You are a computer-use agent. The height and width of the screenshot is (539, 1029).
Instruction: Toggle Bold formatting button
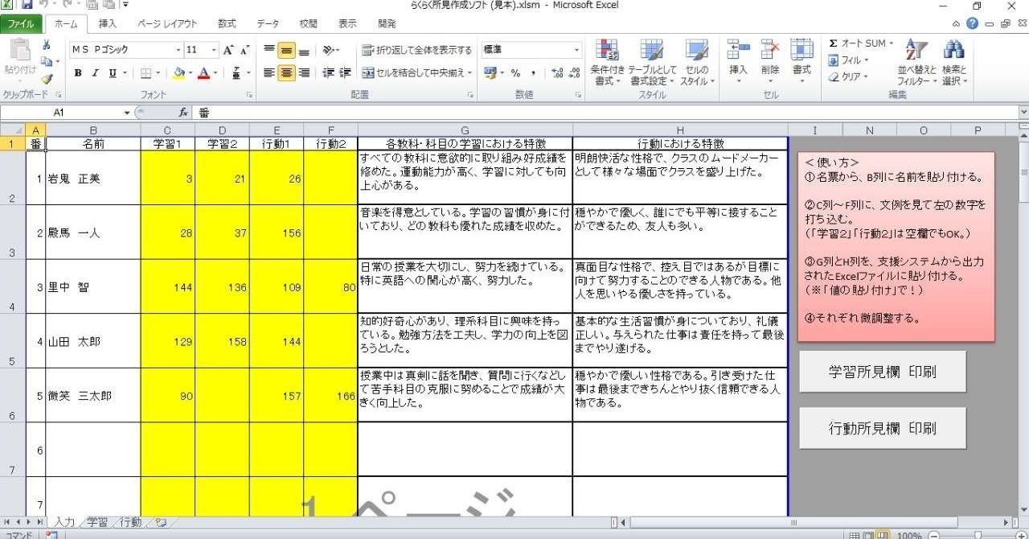[78, 73]
